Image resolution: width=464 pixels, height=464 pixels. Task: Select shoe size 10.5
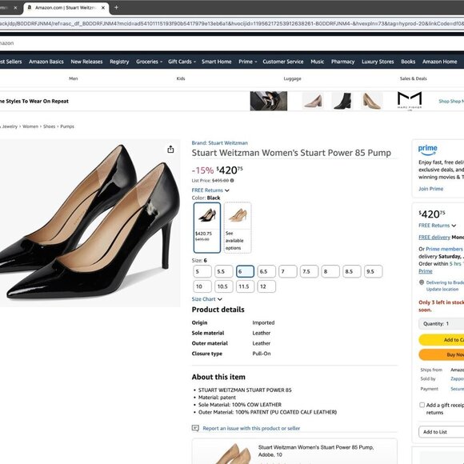click(223, 286)
